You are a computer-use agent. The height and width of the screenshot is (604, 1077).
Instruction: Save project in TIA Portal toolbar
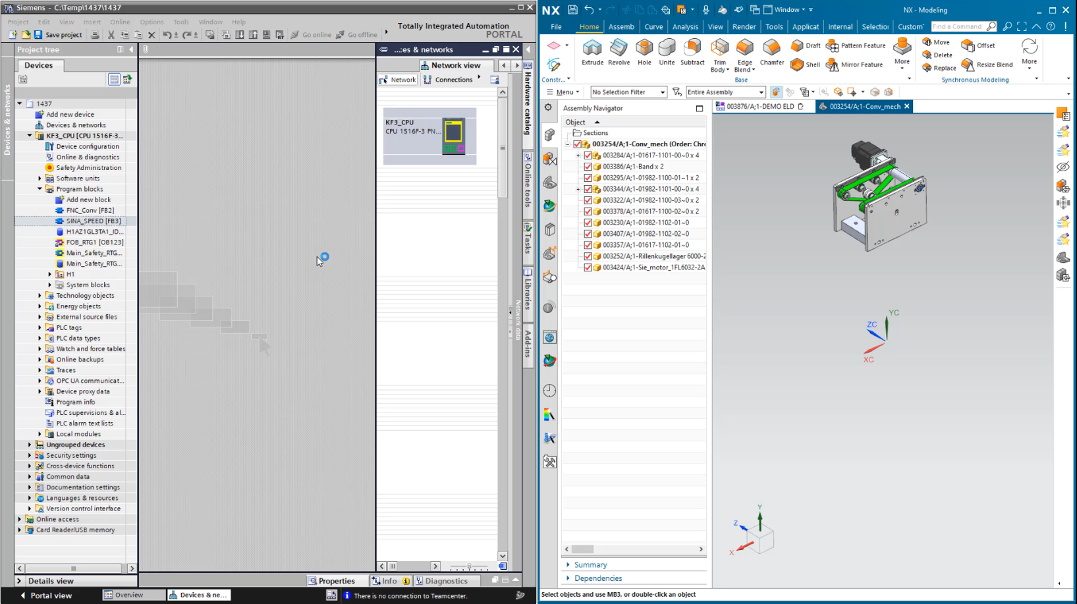(58, 34)
